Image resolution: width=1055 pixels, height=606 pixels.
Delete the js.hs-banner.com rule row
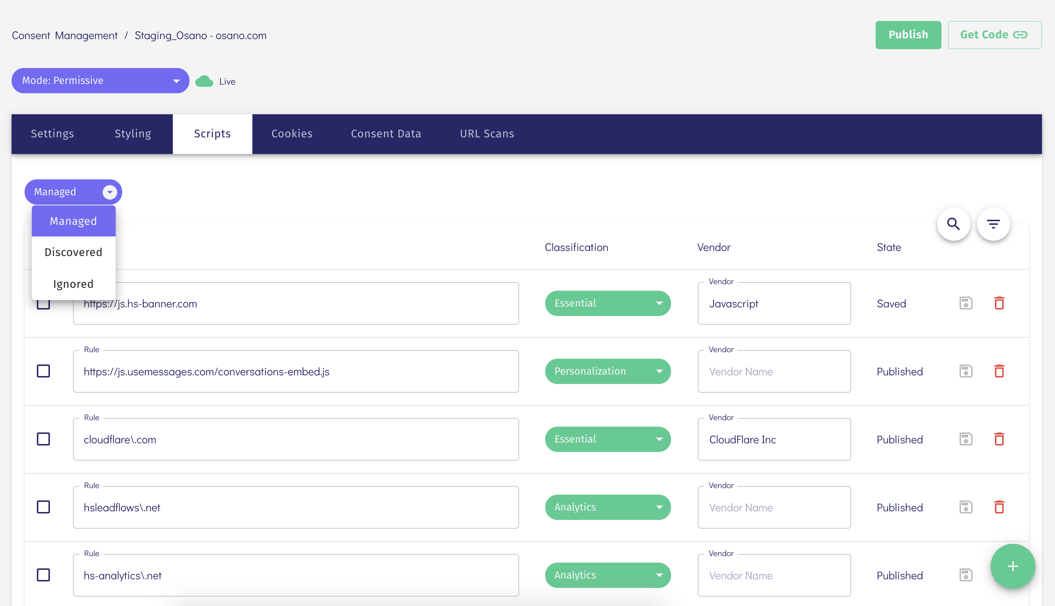pos(999,303)
